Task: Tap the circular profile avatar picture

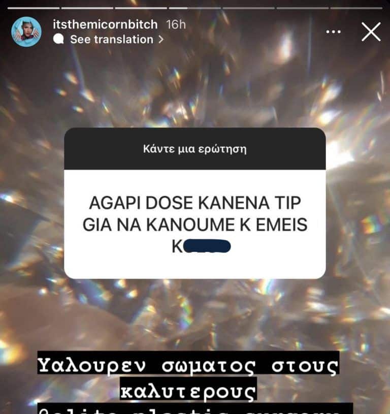Action: tap(26, 31)
